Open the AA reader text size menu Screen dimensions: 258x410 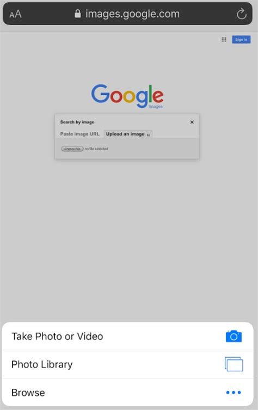(x=15, y=14)
